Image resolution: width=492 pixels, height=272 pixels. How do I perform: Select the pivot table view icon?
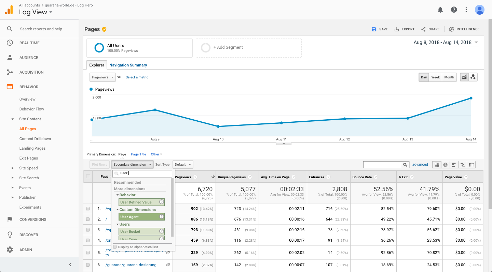471,165
